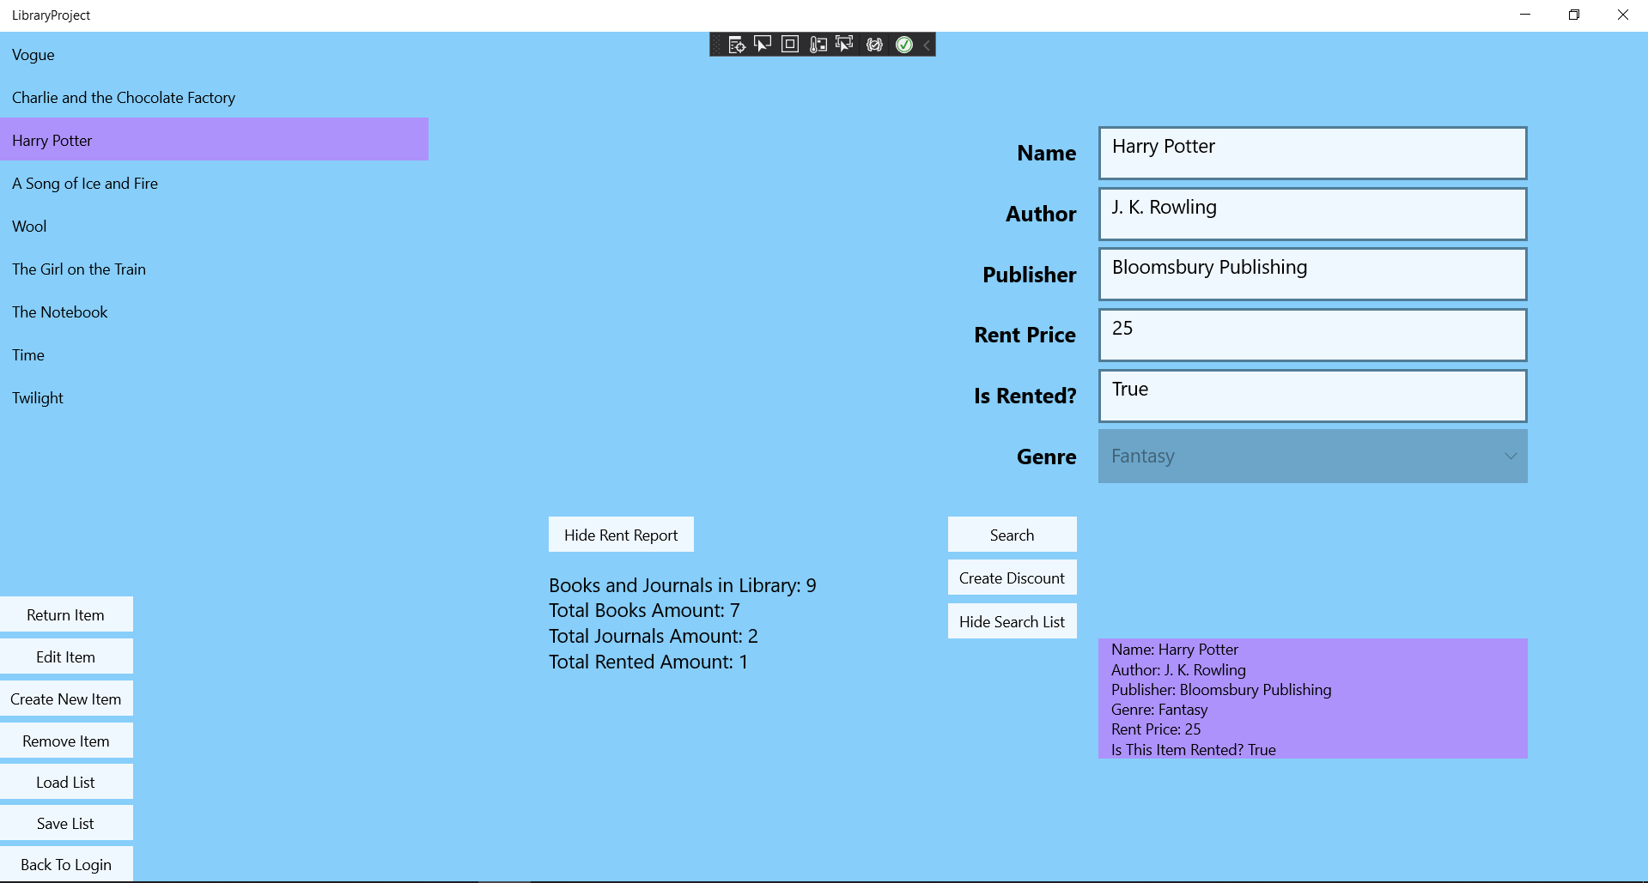Screen dimensions: 1648x883
Task: Select Twilight in the item list
Action: 214,397
